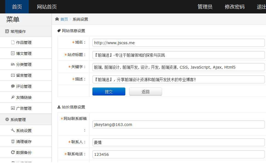Click the speech bubble icon beside 评论管理
The width and height of the screenshot is (266, 166).
point(13,86)
